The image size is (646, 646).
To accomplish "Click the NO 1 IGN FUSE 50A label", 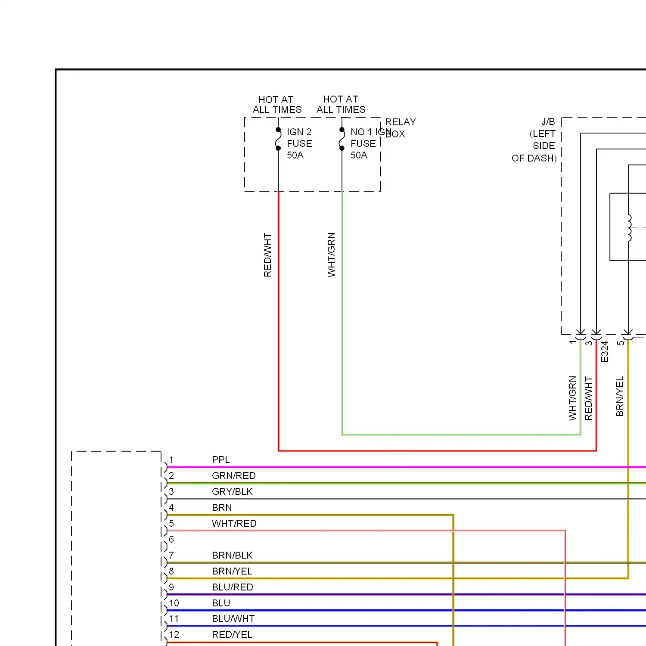I will 370,143.
